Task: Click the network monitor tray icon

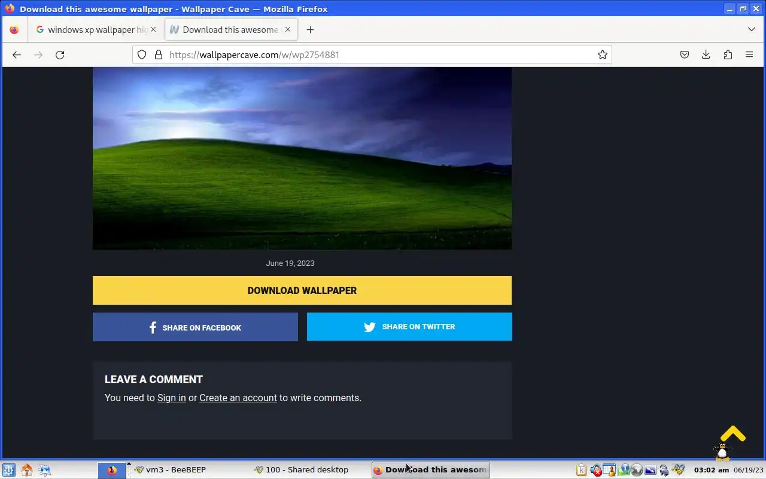Action: point(624,470)
